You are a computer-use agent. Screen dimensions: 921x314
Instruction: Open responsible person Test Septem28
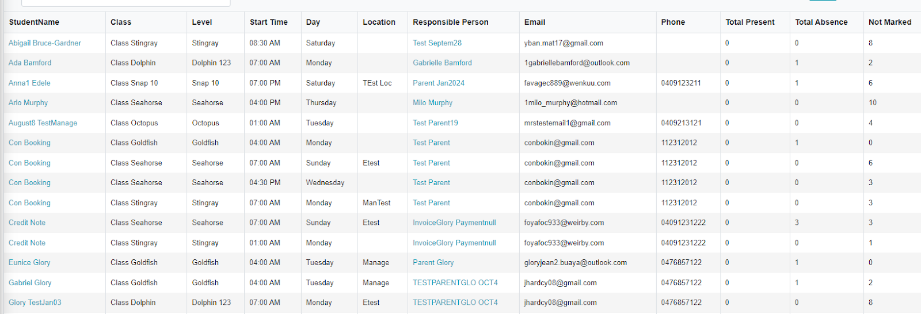pyautogui.click(x=437, y=43)
